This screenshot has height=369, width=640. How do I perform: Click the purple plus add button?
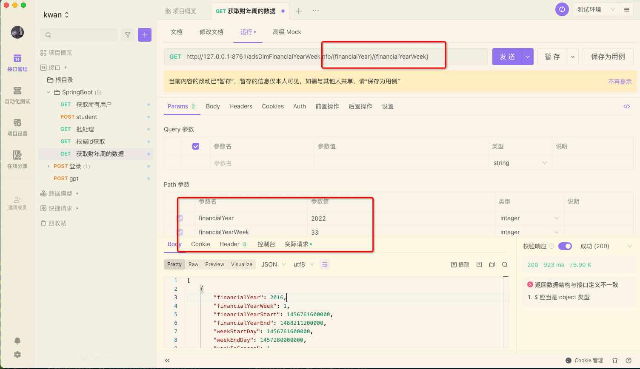[x=145, y=35]
